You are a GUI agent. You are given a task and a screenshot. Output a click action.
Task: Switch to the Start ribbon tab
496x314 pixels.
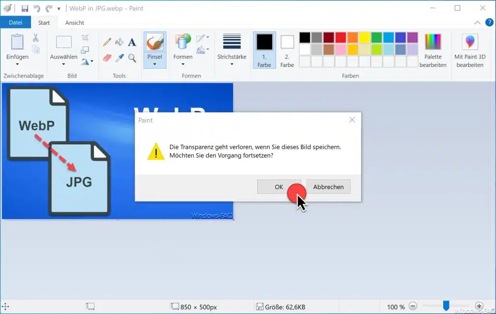[x=44, y=23]
